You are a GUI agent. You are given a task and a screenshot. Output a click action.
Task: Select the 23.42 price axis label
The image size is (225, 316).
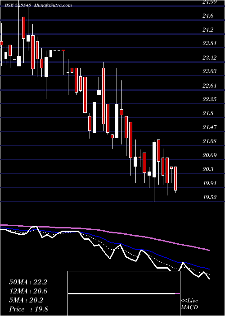point(210,58)
